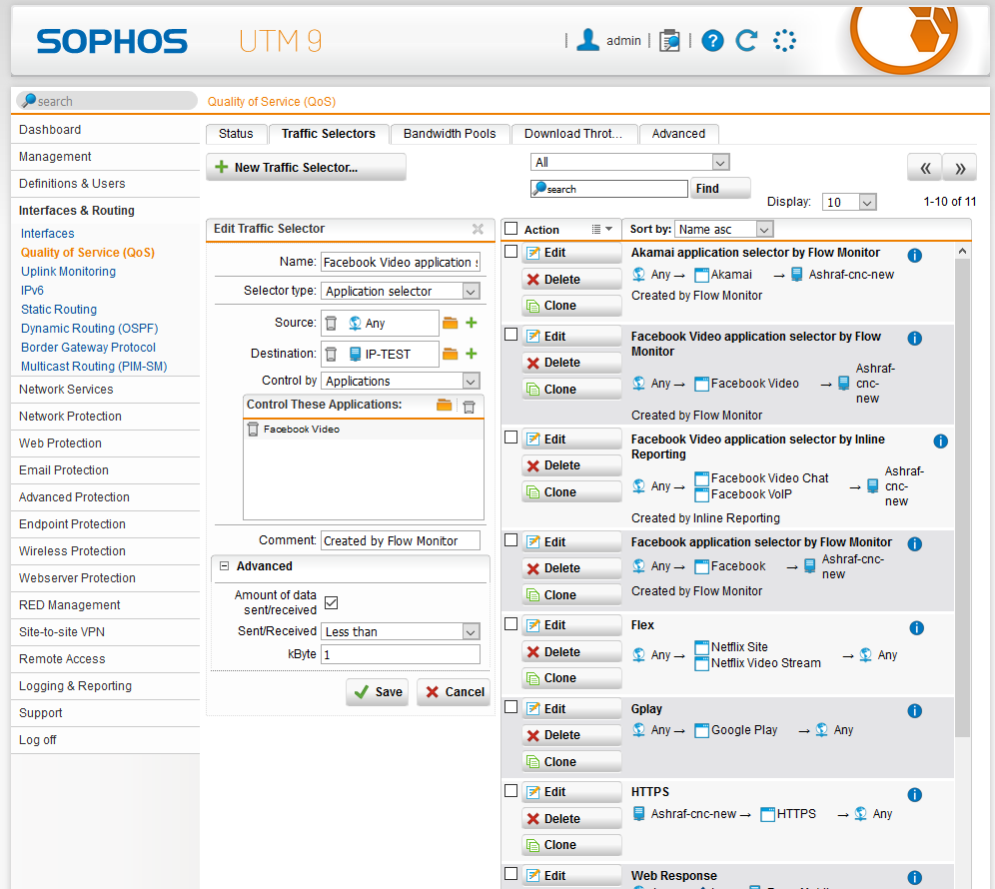Show info icon for HTTPS selector

coord(914,794)
